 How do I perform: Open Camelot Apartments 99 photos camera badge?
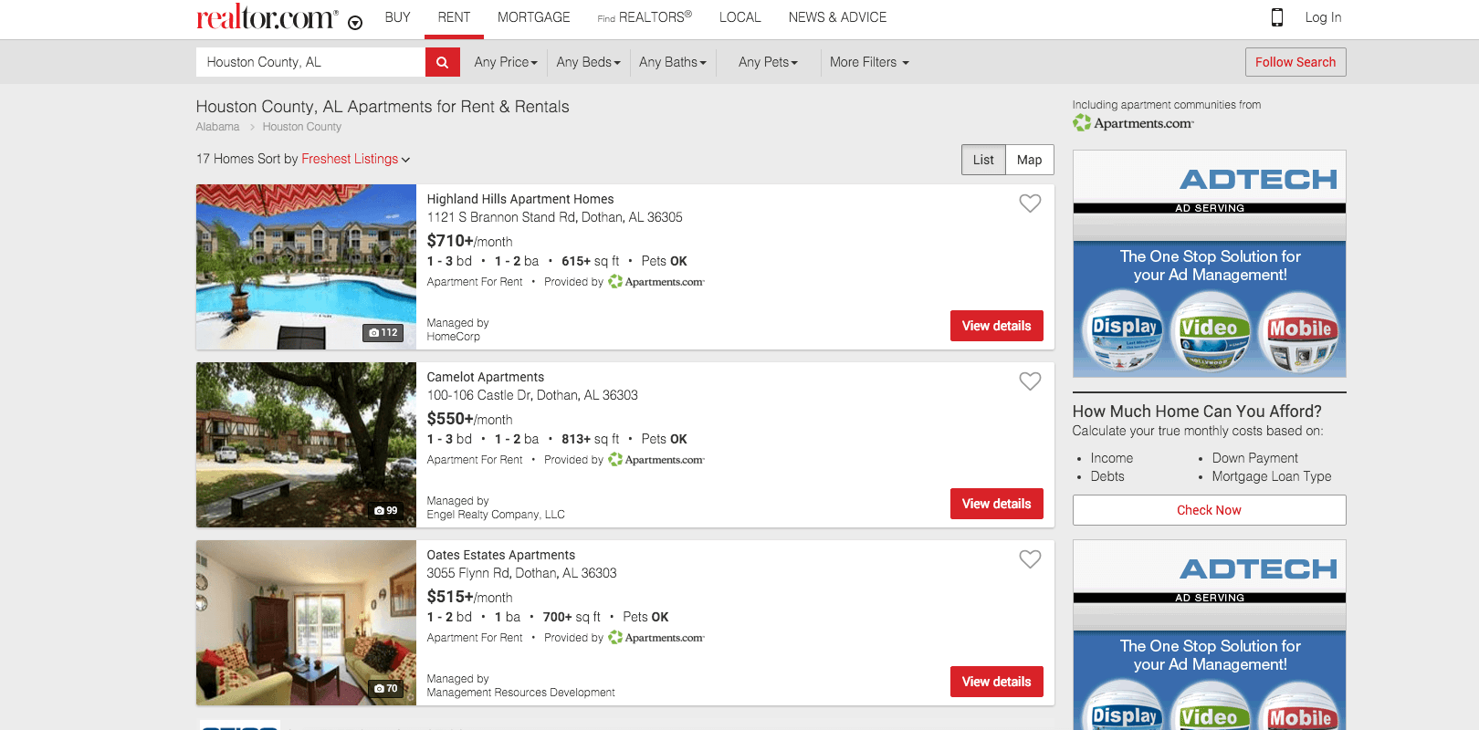tap(386, 511)
